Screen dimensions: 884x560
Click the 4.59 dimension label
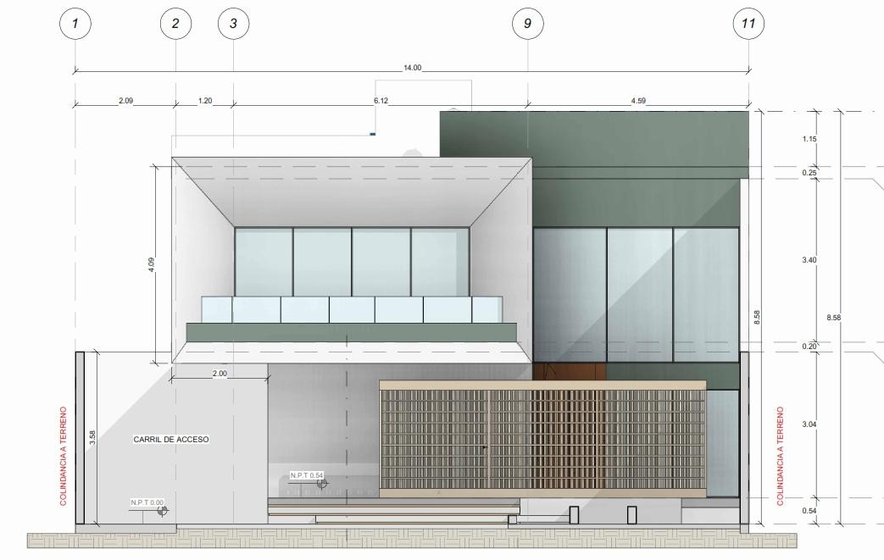click(x=638, y=101)
